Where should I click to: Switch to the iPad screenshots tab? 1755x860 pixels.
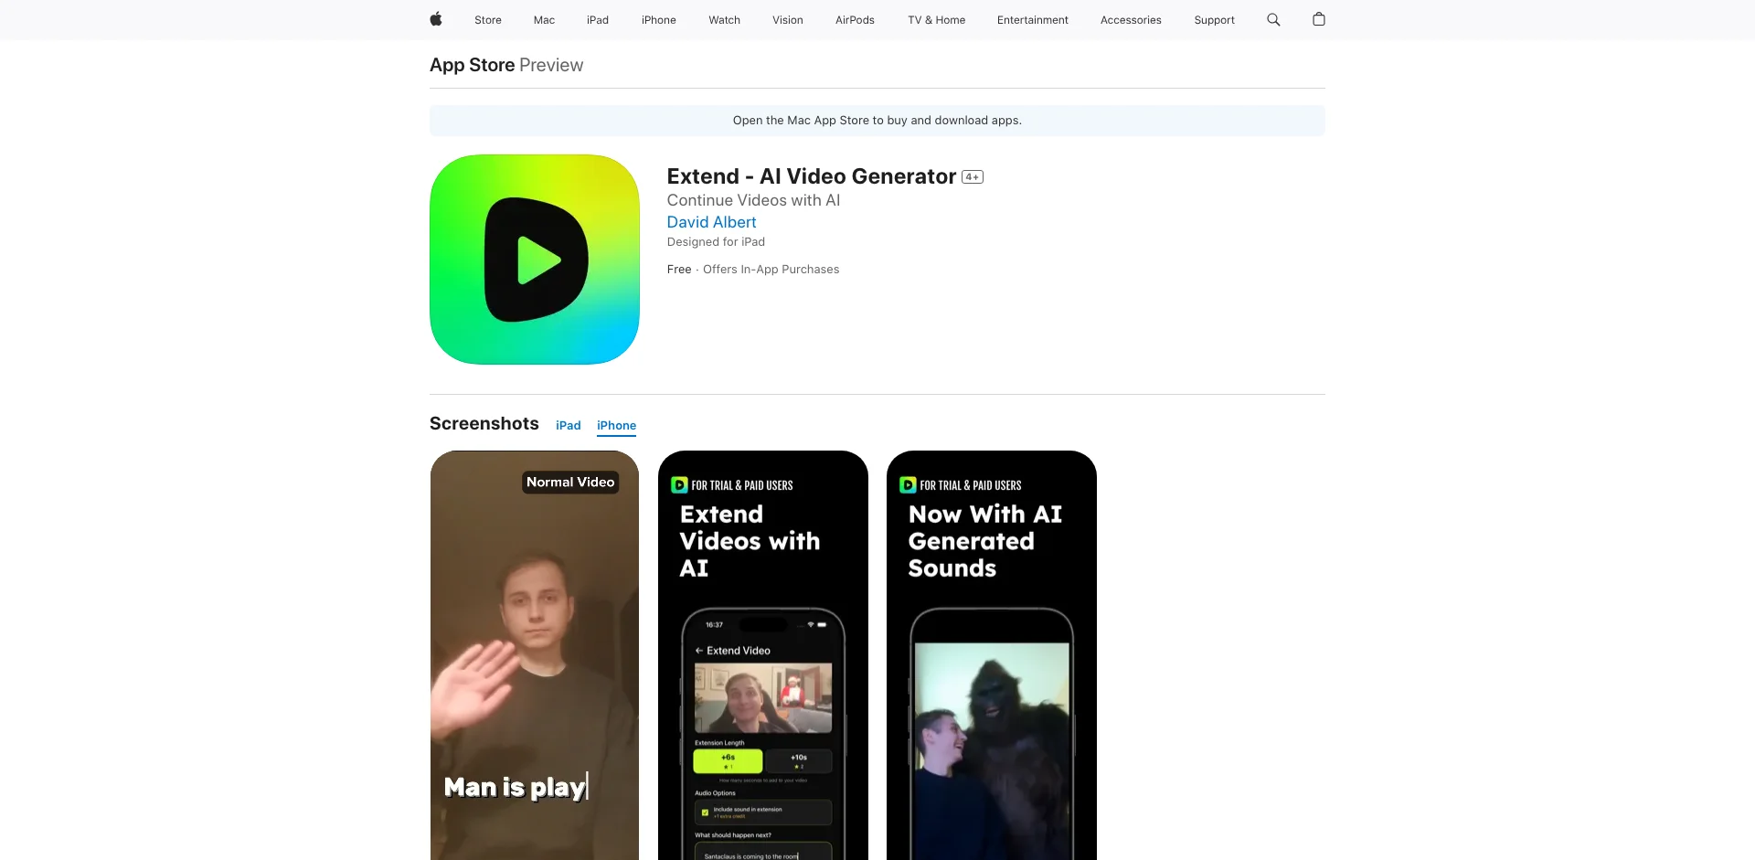(568, 426)
